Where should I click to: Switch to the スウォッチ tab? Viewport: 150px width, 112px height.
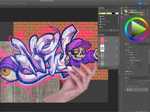point(101,8)
